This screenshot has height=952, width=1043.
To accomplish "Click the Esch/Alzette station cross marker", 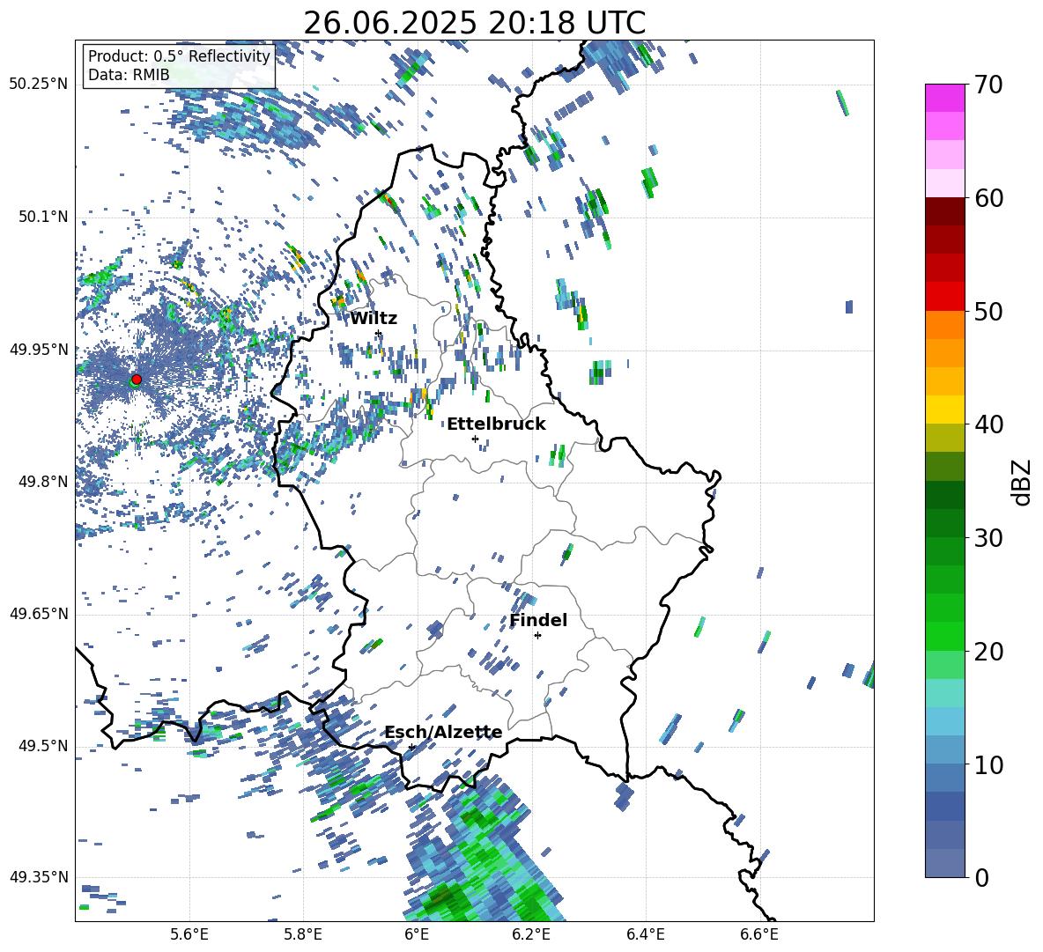I will pyautogui.click(x=411, y=747).
